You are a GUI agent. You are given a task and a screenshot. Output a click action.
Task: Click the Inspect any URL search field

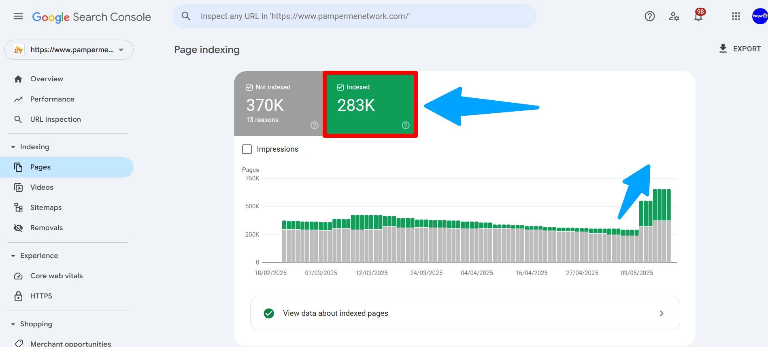(354, 16)
